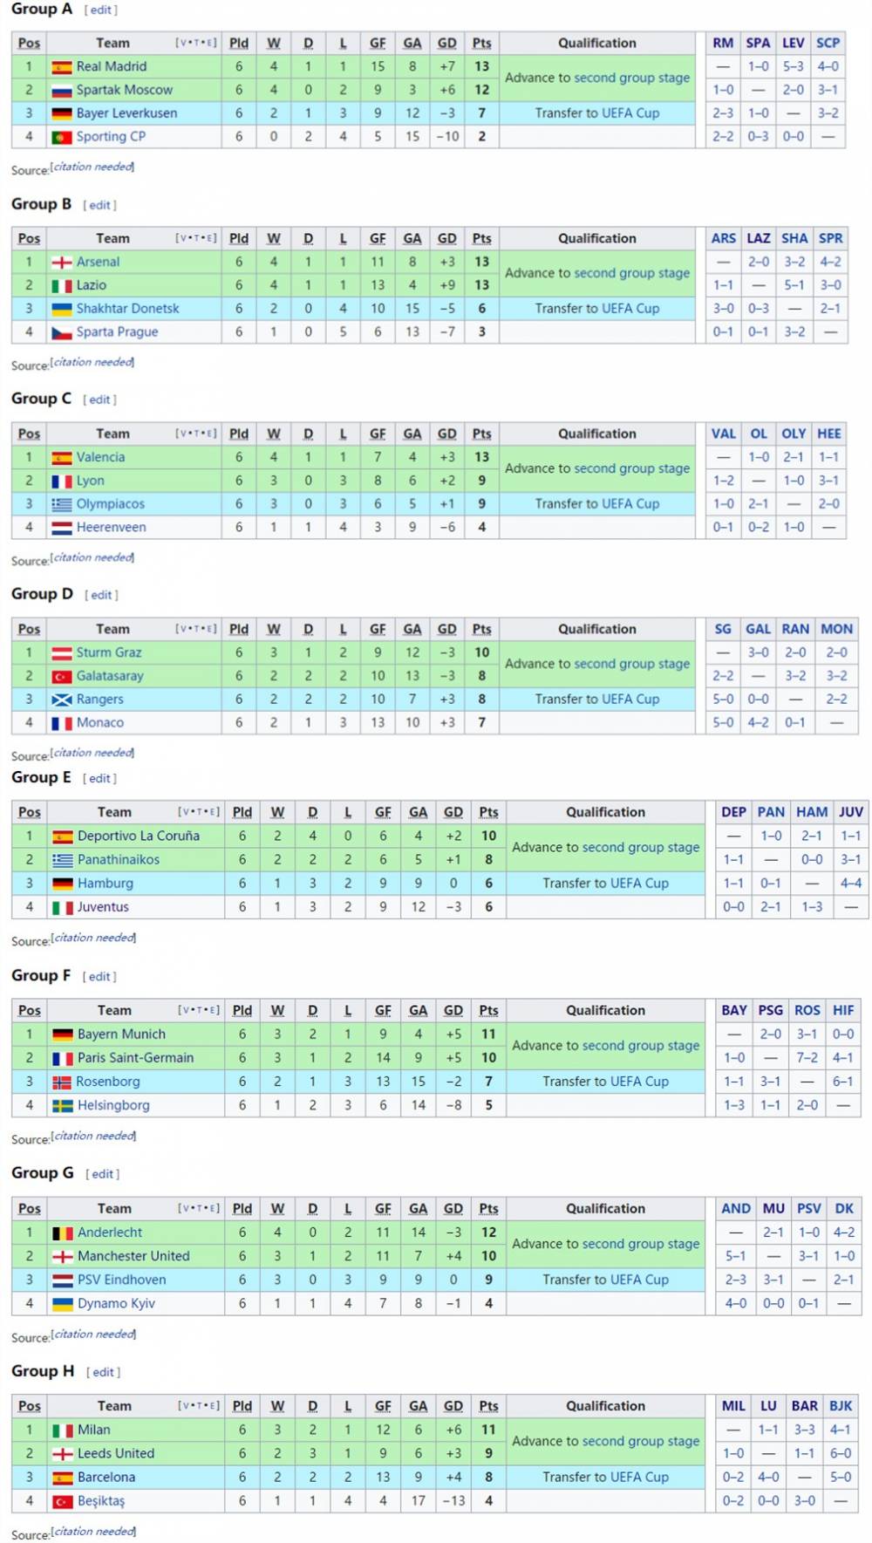Open the Manchester United team link

tap(133, 1256)
